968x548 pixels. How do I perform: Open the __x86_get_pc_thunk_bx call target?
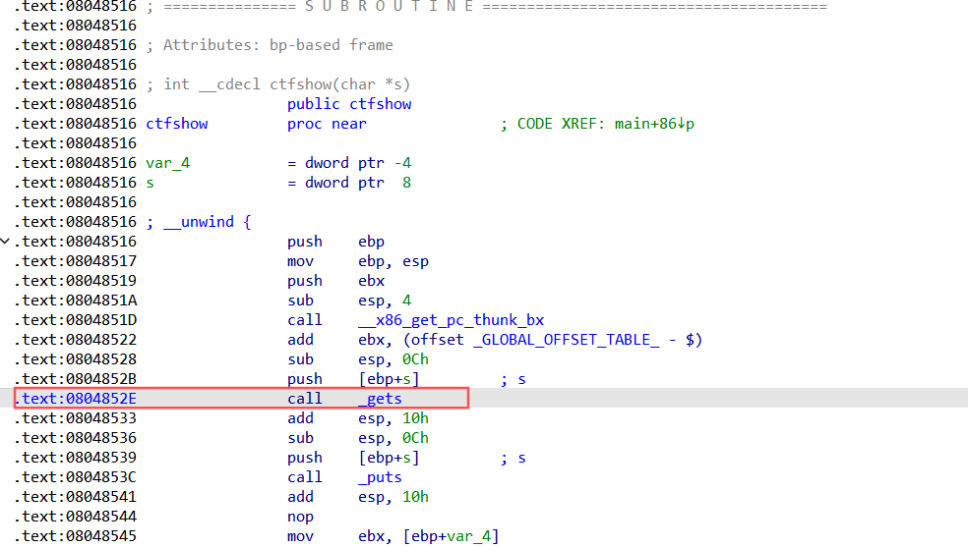451,320
